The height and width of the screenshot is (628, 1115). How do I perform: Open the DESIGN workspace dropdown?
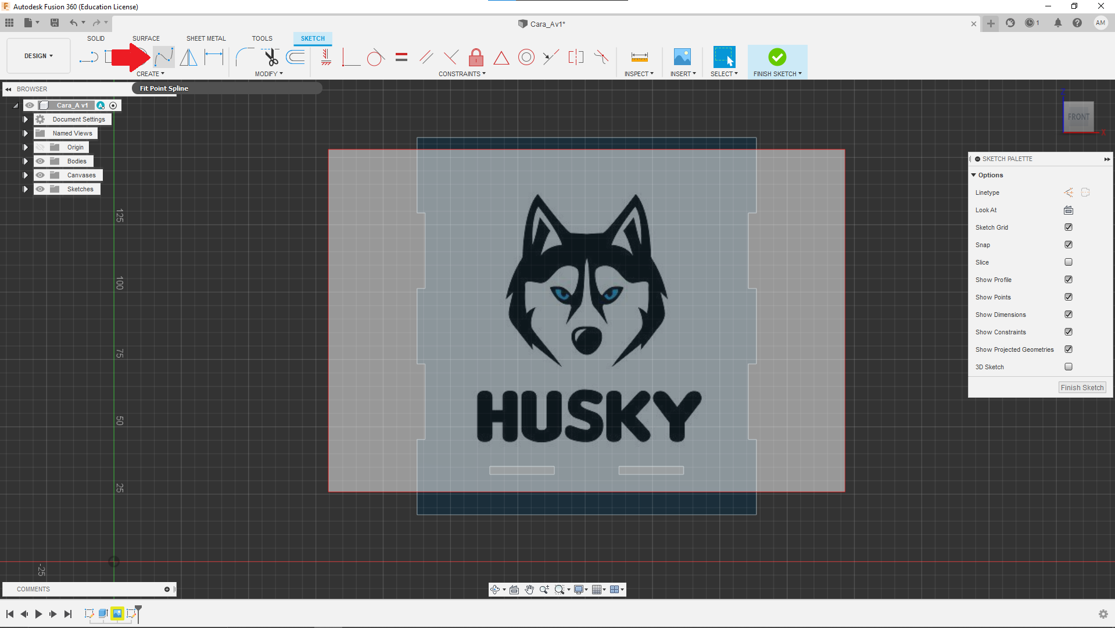coord(38,56)
